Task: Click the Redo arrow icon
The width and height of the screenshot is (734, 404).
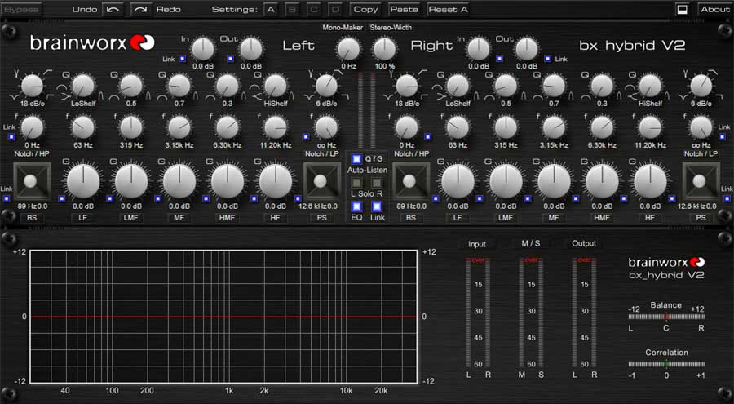Action: tap(141, 9)
